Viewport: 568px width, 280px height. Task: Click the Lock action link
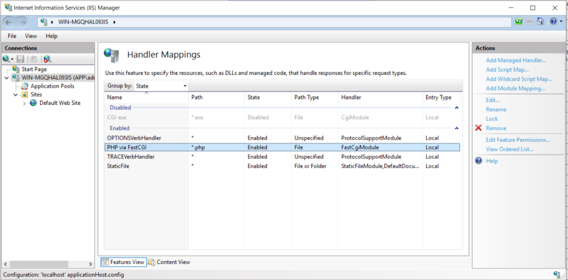point(492,119)
